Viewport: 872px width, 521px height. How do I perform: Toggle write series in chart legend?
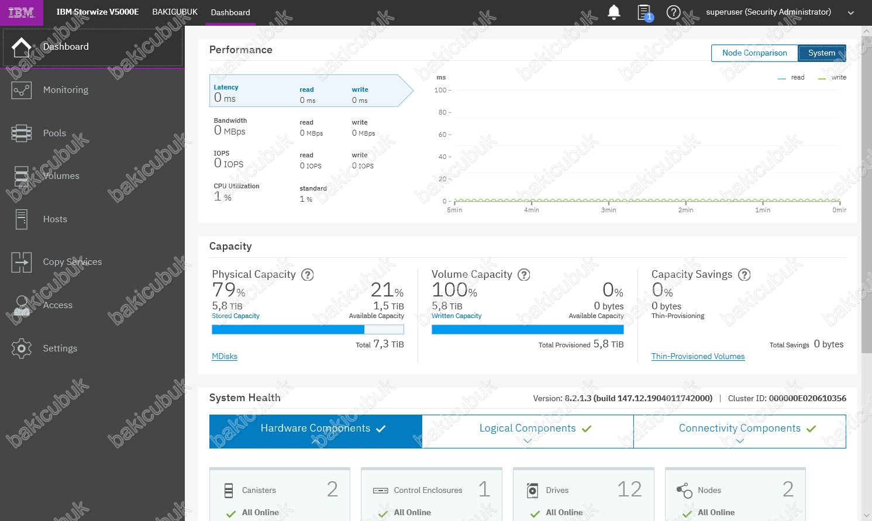(x=832, y=78)
